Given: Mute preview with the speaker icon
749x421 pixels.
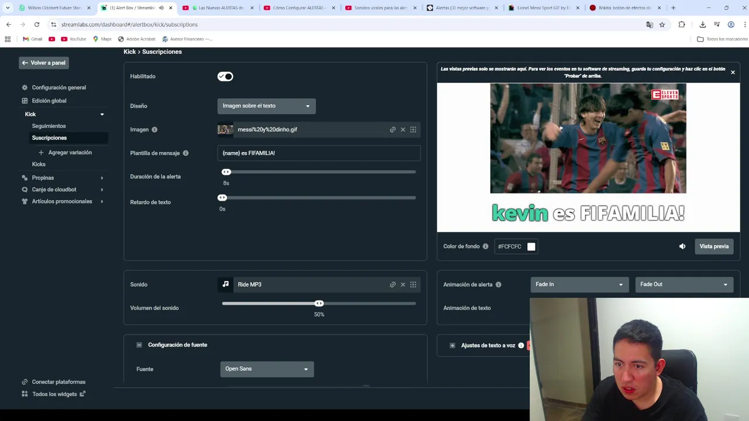Looking at the screenshot, I should point(682,247).
